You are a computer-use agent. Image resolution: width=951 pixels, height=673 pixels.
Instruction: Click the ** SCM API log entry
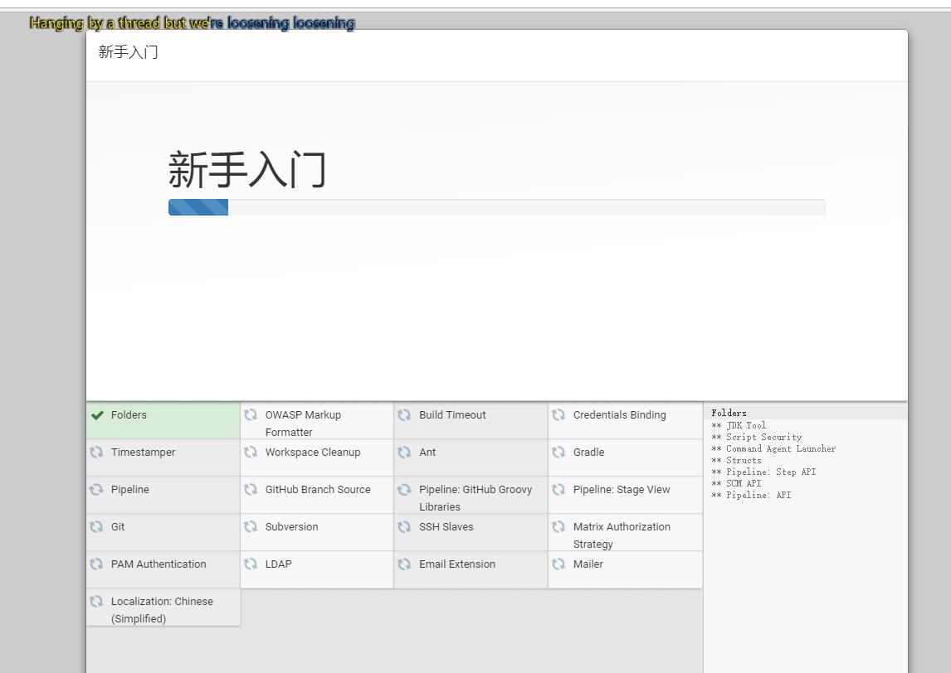[x=736, y=483]
